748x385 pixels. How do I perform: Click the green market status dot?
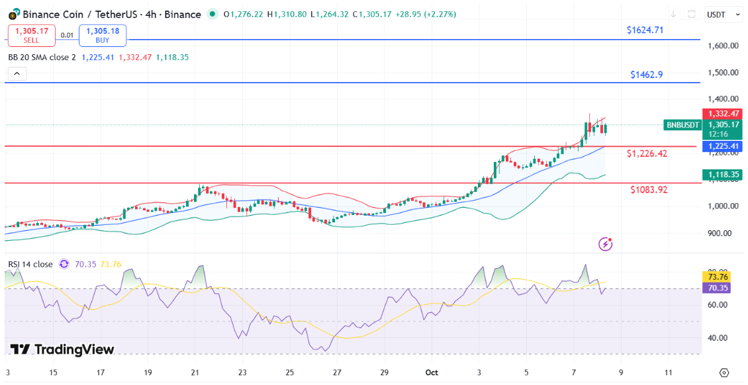click(x=212, y=14)
